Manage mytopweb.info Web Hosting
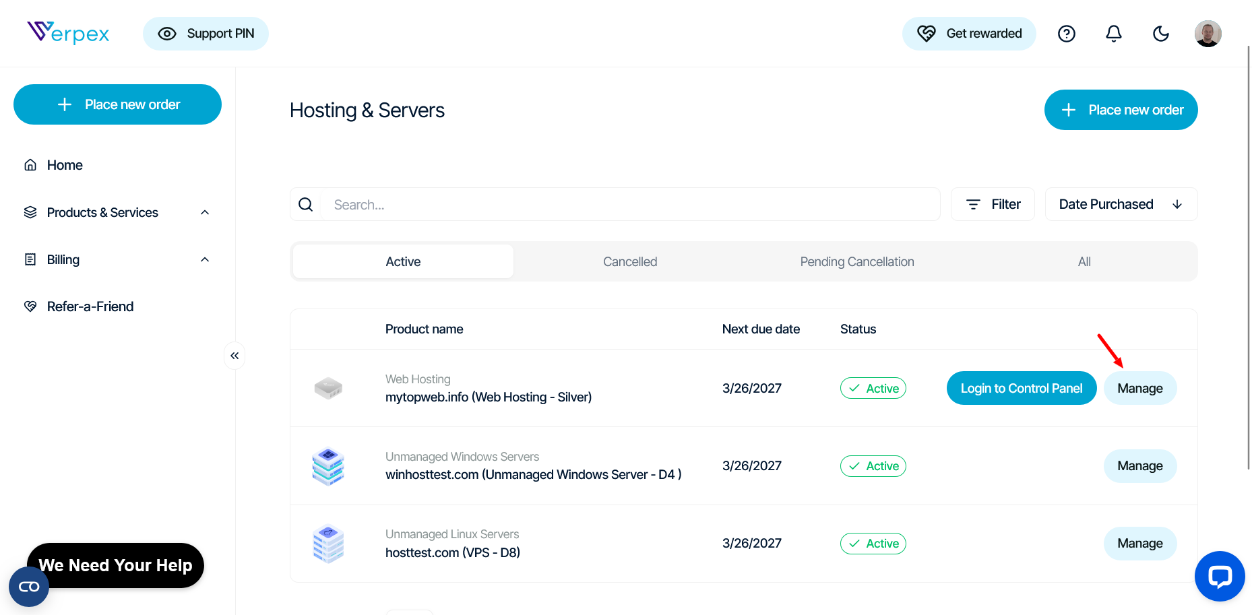 1140,388
